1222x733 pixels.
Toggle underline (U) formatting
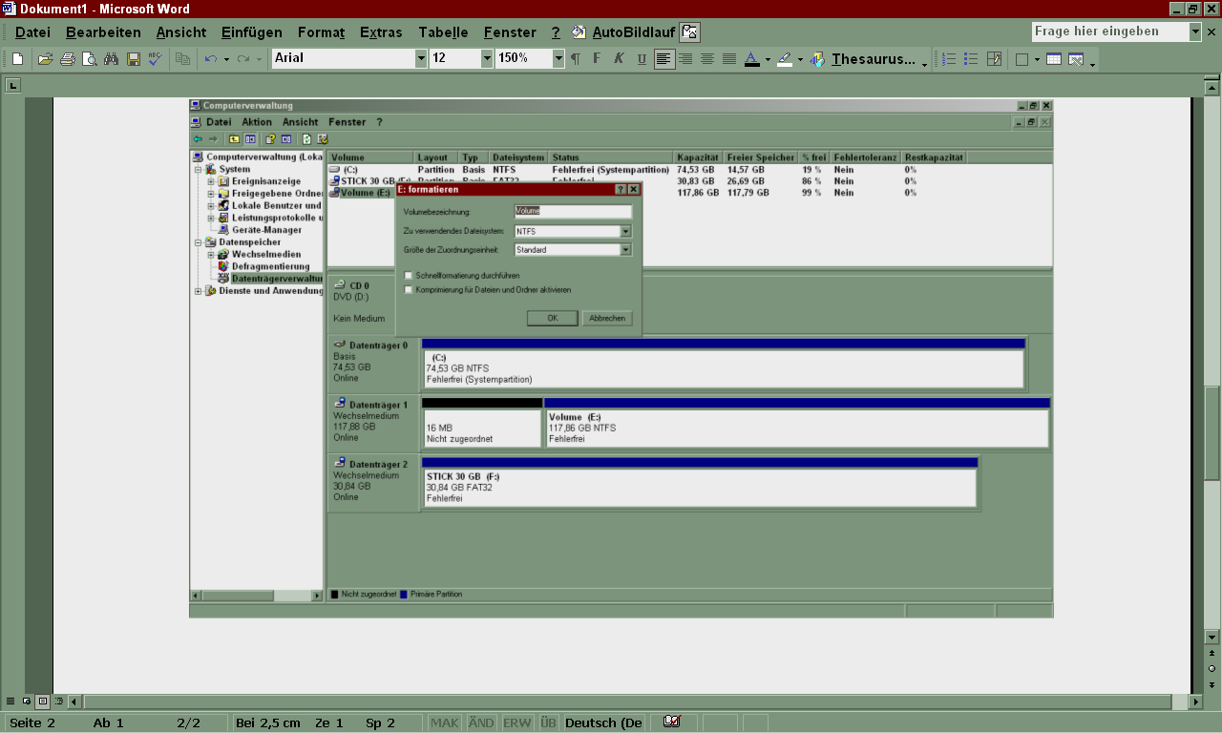[x=642, y=59]
